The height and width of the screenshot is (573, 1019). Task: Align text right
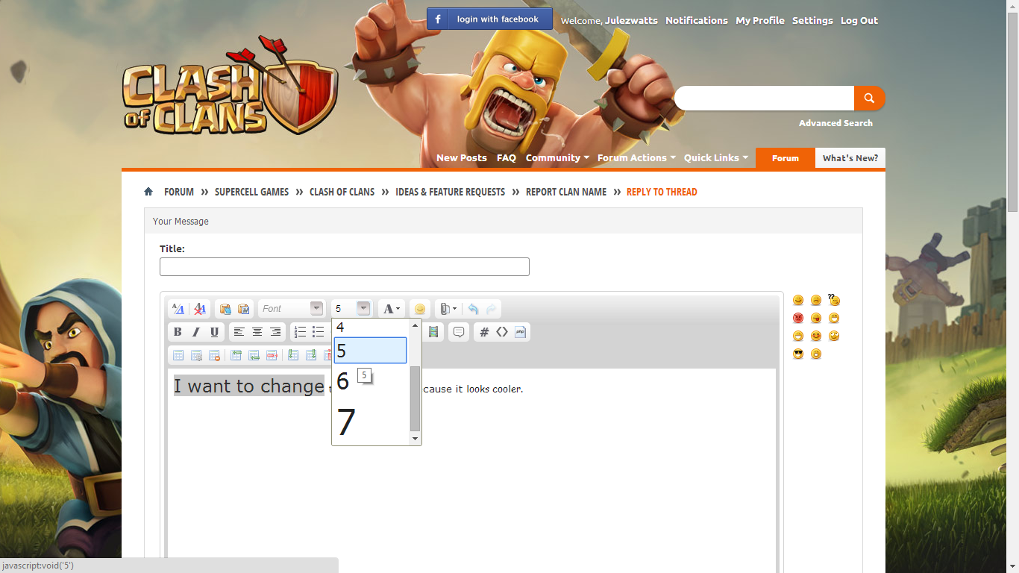pos(275,332)
